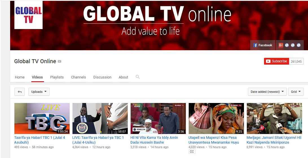Expand the Grid view dropdown

click(296, 92)
